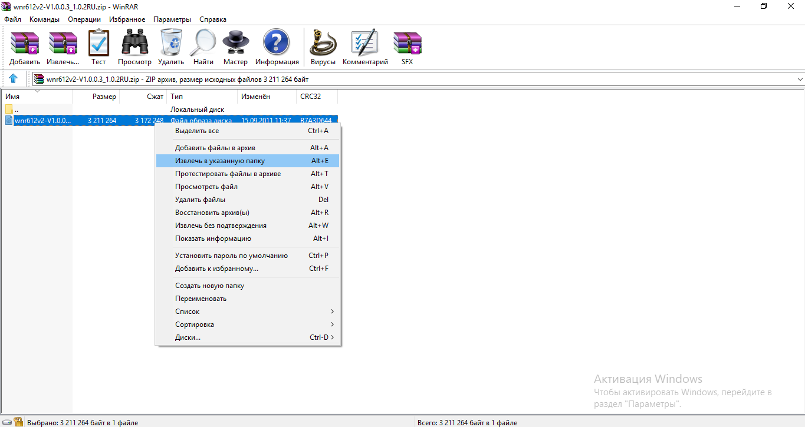Open the archive path dropdown arrow
This screenshot has height=427, width=805.
click(800, 79)
